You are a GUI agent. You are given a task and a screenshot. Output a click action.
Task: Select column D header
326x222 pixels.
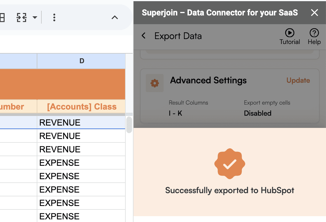[x=81, y=61]
